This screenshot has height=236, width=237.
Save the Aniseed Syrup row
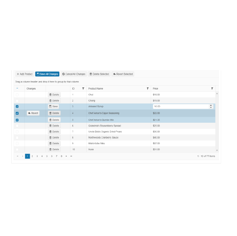[54, 106]
